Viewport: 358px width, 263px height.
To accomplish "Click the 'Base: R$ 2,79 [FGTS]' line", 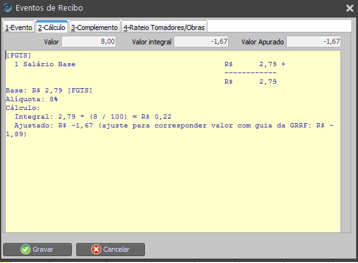I will tap(49, 91).
